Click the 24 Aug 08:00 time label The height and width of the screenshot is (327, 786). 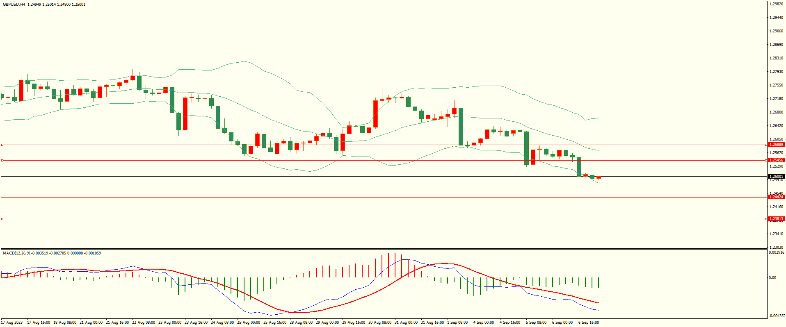222,322
